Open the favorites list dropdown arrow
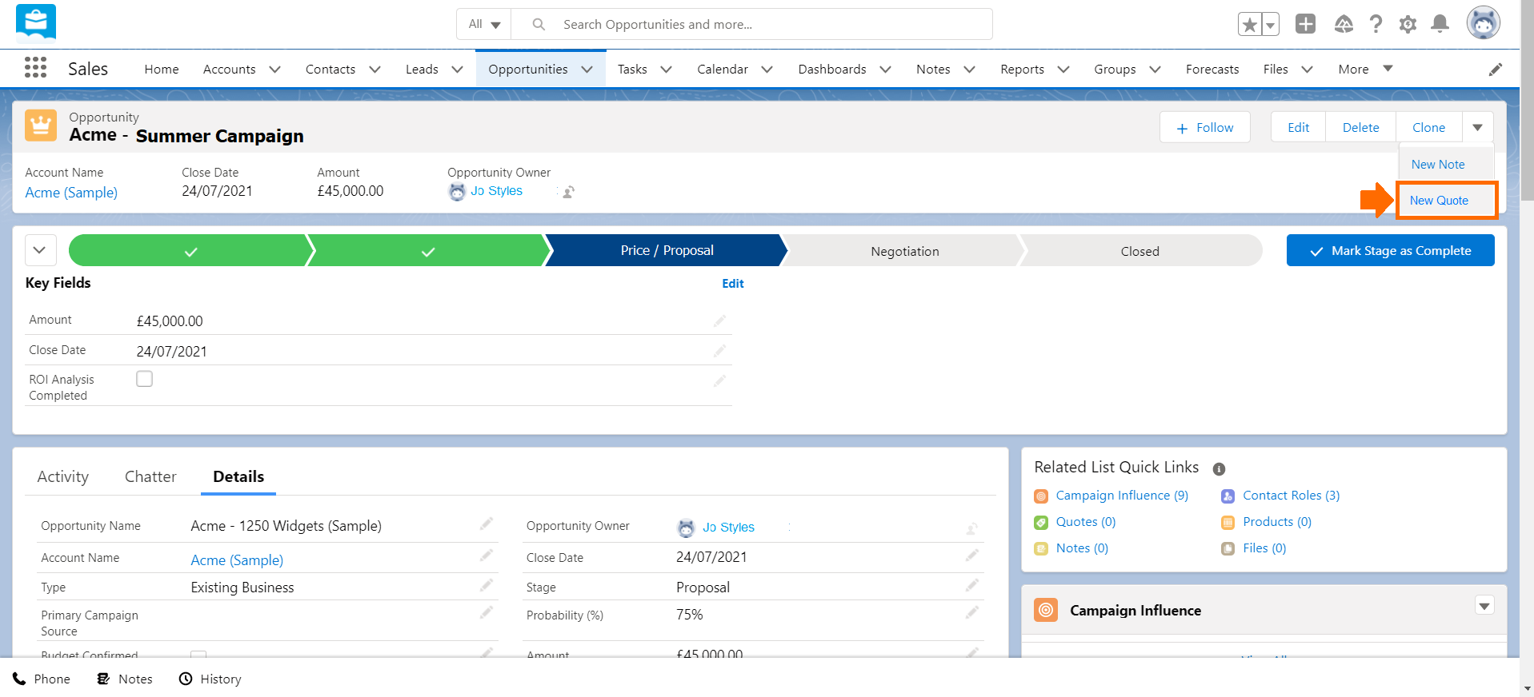1534x697 pixels. (1270, 25)
